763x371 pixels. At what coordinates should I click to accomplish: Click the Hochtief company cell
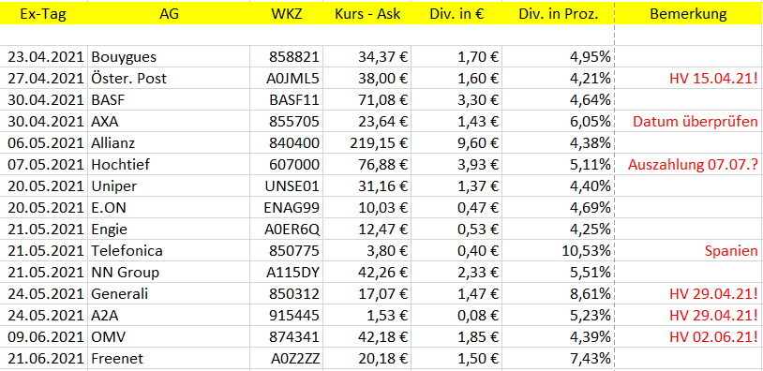click(169, 164)
